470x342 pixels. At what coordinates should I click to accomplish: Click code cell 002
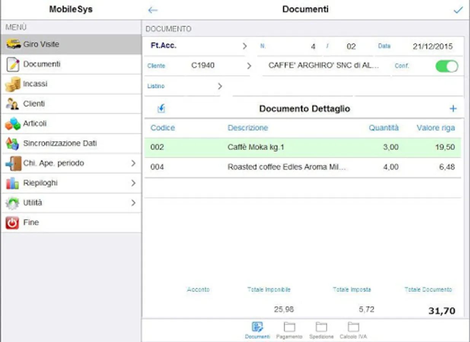[157, 147]
